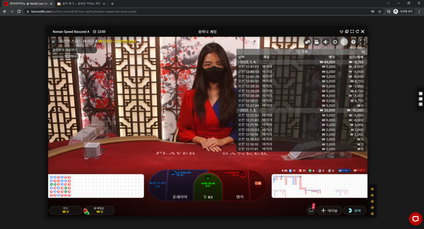Click the 게임 column header
Image resolution: width=424 pixels, height=229 pixels.
click(267, 57)
